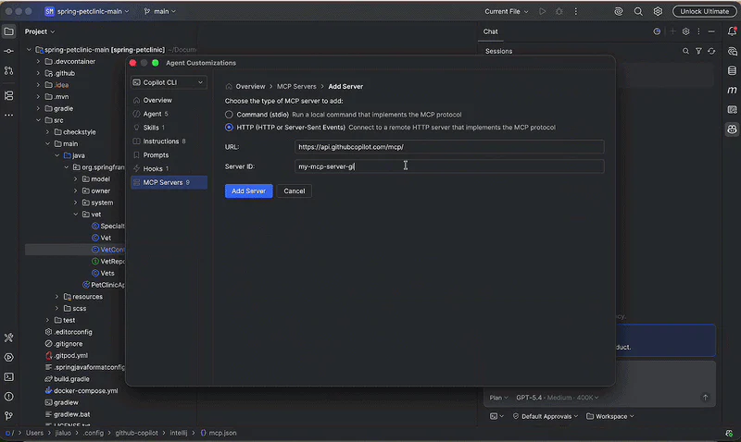Viewport: 741px width, 442px height.
Task: Expand the .devcontainer folder
Action: click(38, 61)
